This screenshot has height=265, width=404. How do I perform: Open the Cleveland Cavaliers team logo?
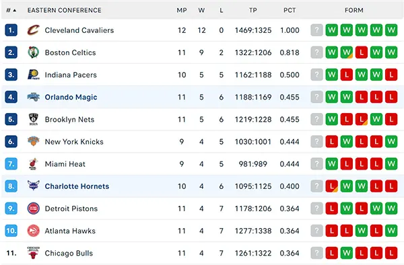(34, 30)
